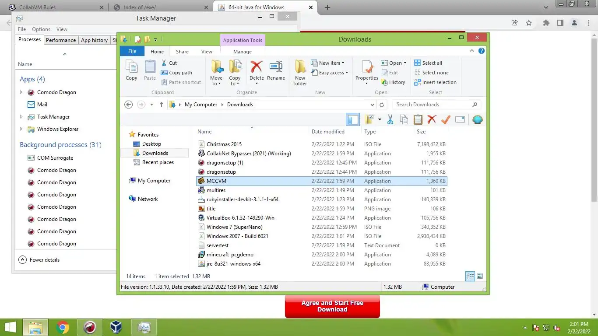This screenshot has width=598, height=336.
Task: Click the teal shell icon in lower toolbar
Action: [x=478, y=119]
